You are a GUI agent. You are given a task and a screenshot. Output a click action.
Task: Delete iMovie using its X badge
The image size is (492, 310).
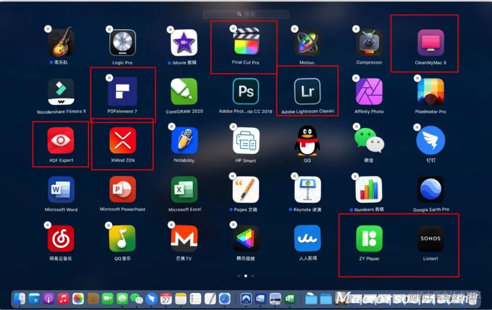[170, 30]
